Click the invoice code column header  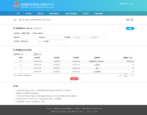(37, 58)
